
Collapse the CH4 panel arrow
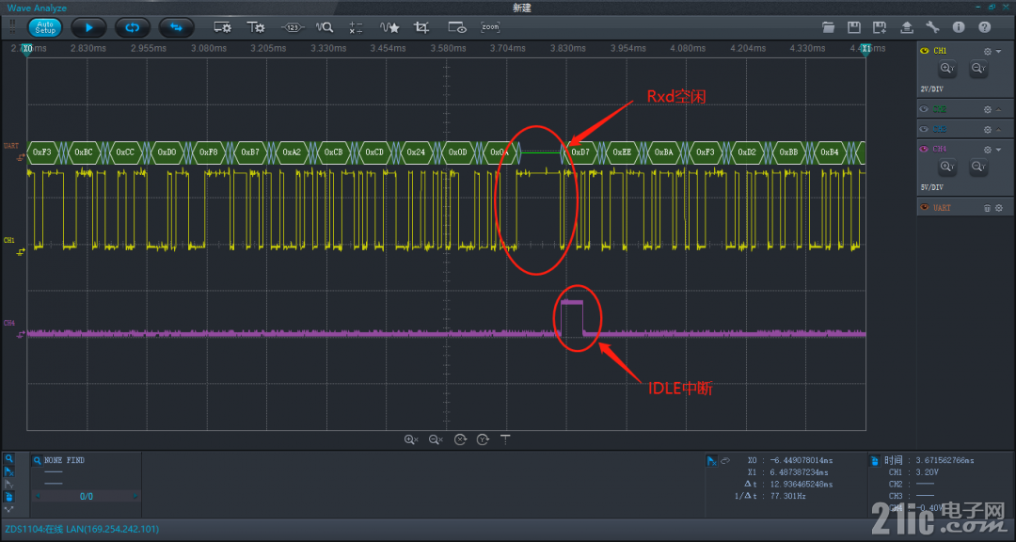[998, 150]
